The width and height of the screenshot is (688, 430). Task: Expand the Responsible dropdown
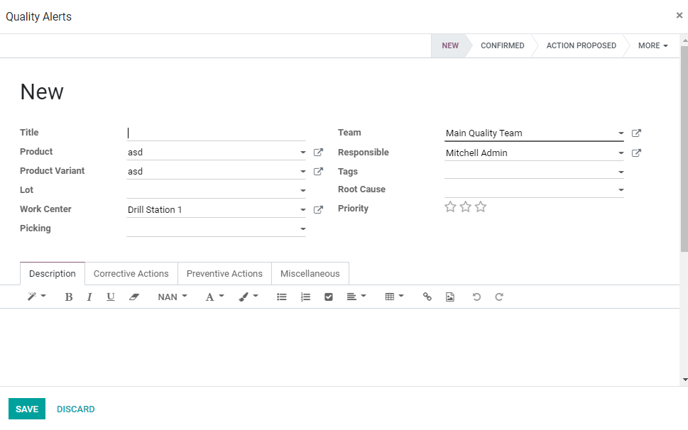621,153
